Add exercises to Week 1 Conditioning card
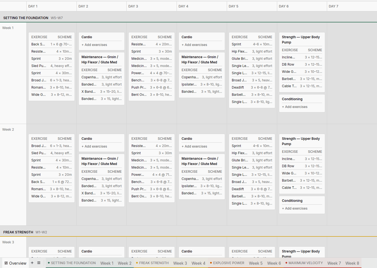Screen dimensions: 377x268 [295, 107]
